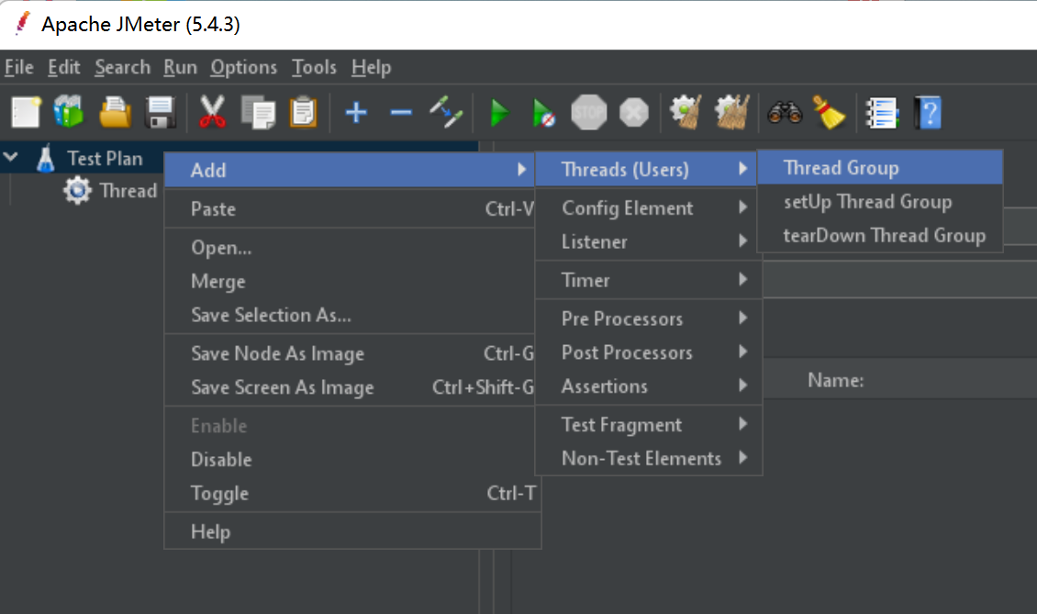Select Thread Group in submenu
Screen dimensions: 1037x614
click(x=879, y=167)
